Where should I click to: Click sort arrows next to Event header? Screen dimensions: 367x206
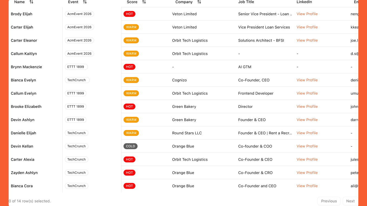point(85,2)
